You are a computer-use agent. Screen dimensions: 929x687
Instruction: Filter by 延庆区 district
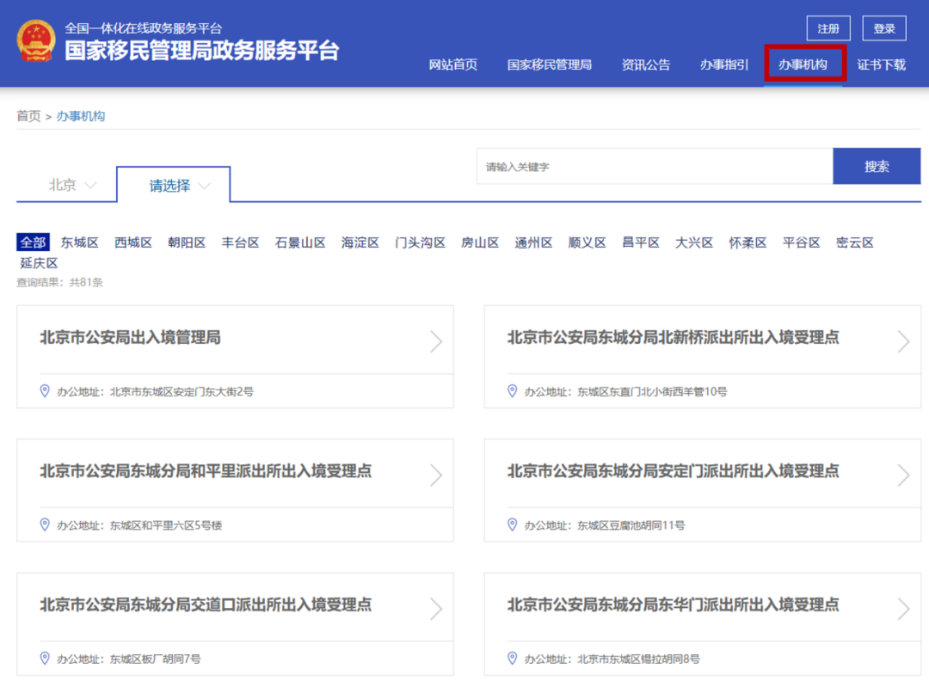tap(39, 263)
